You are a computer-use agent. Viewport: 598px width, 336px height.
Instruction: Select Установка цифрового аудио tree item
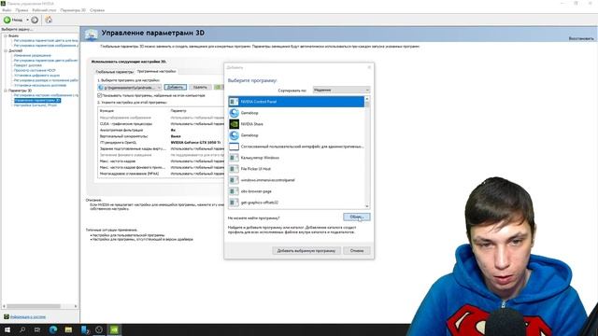pos(36,76)
